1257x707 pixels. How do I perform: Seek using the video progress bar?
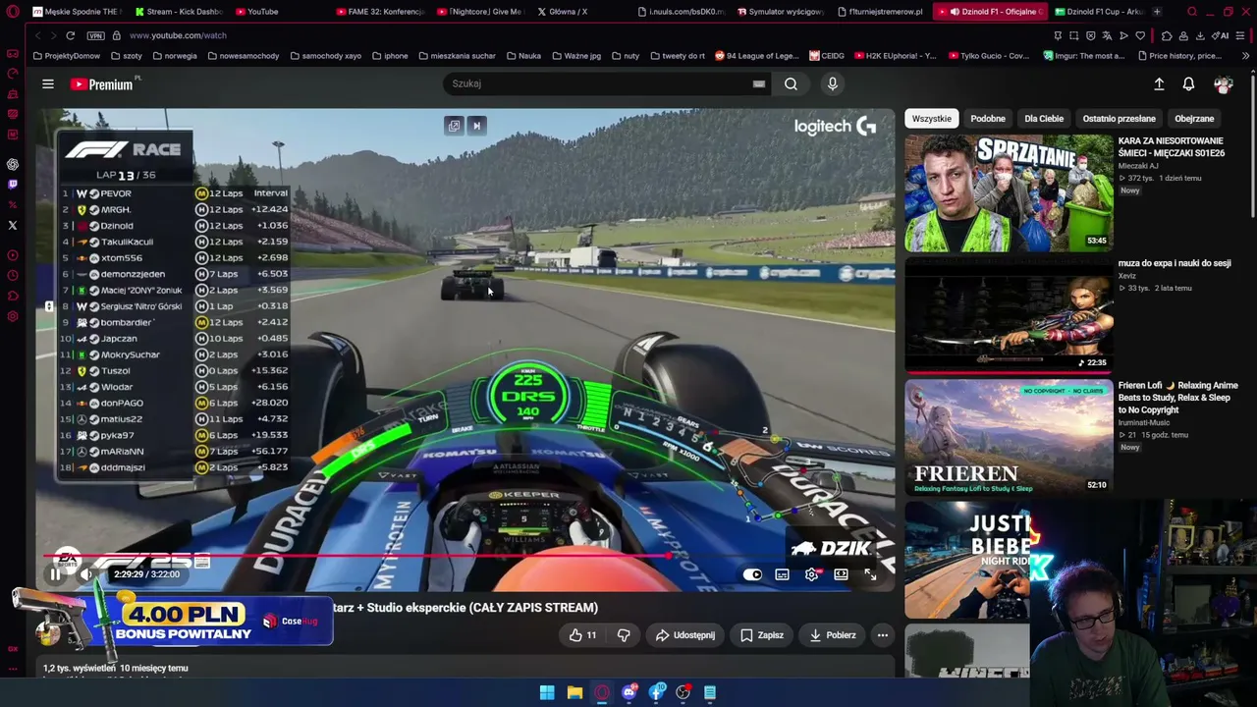[465, 557]
